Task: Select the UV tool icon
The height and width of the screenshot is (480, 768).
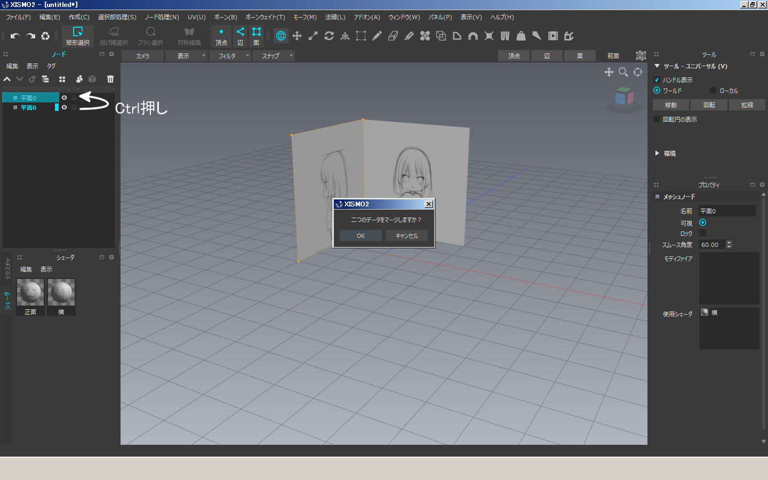Action: pyautogui.click(x=505, y=36)
